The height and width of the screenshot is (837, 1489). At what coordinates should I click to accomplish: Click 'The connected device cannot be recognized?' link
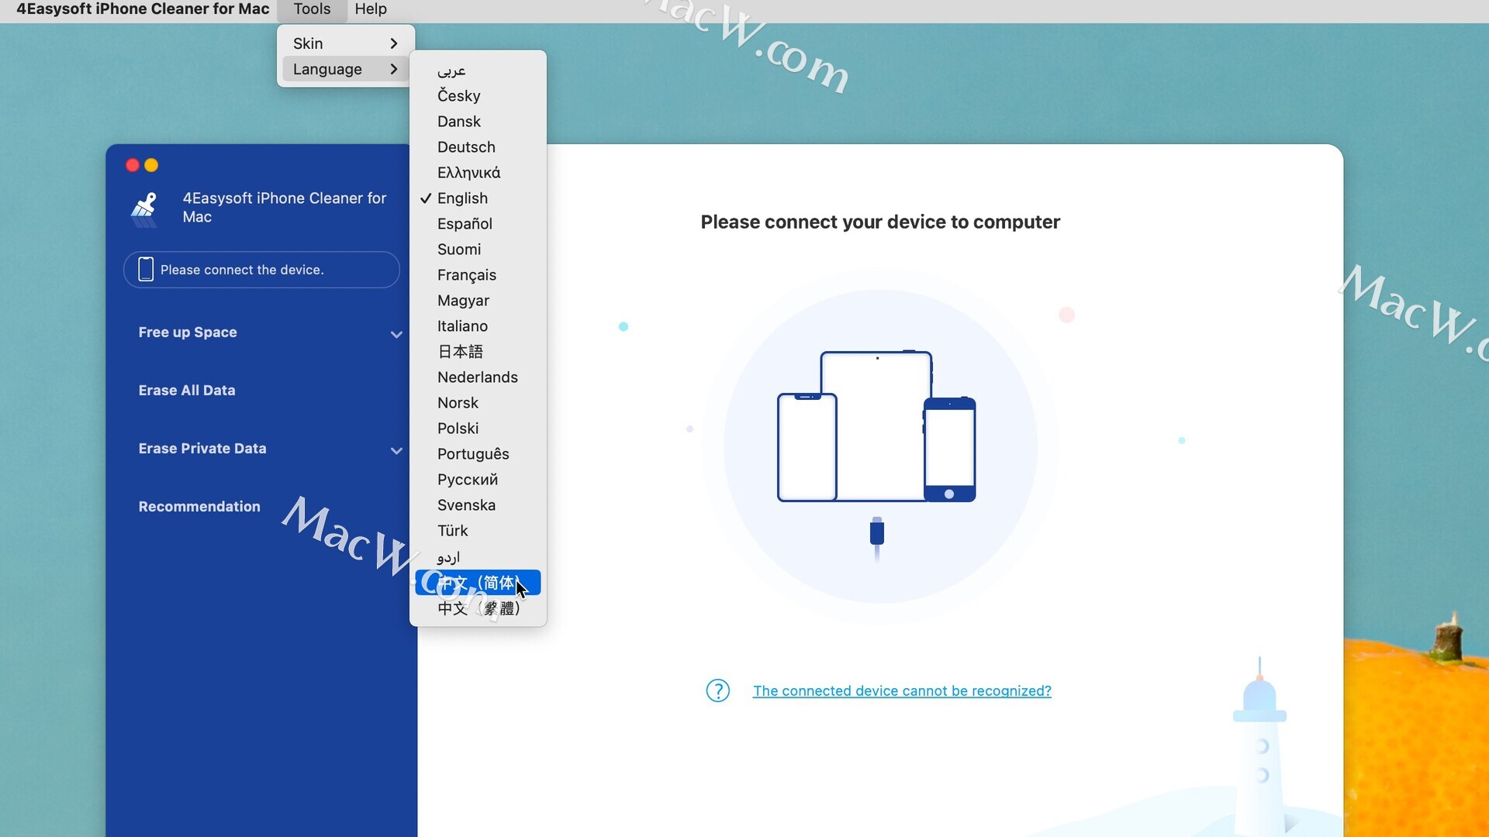pyautogui.click(x=902, y=691)
